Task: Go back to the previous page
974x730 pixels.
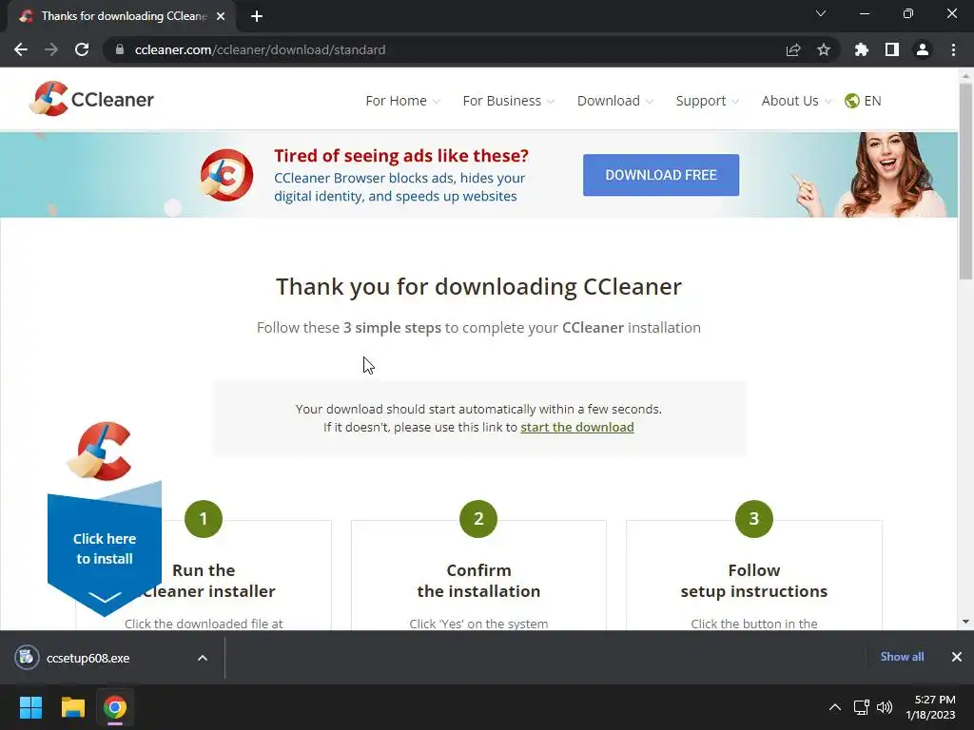Action: (x=21, y=49)
